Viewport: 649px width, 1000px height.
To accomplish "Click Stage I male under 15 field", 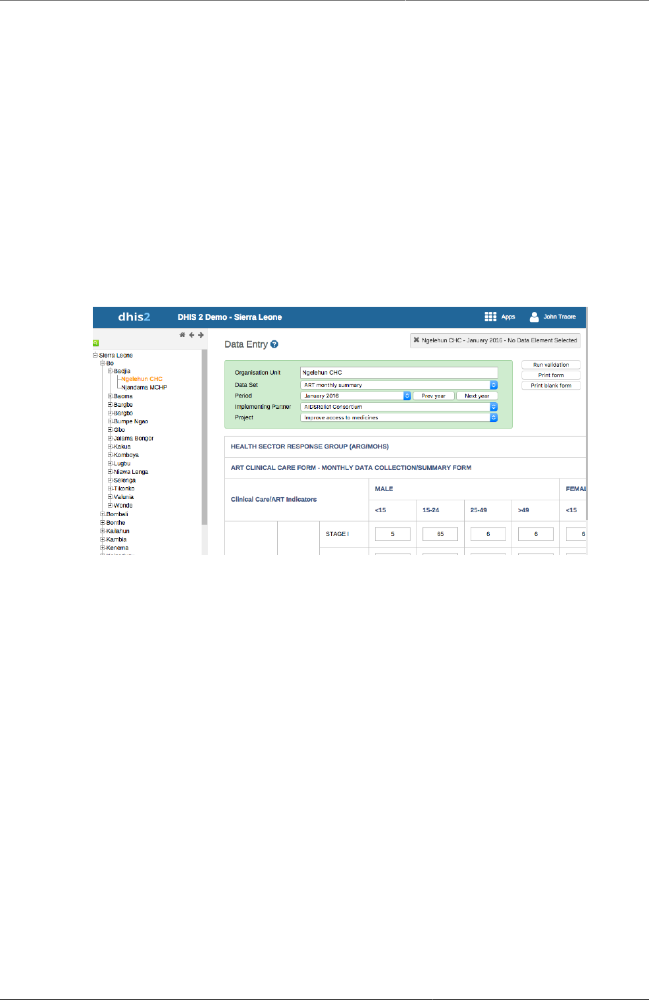I will (x=393, y=534).
